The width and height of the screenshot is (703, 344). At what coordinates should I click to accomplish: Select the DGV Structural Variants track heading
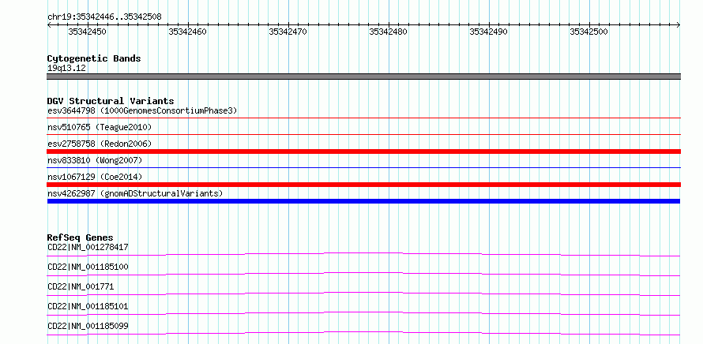[x=111, y=101]
